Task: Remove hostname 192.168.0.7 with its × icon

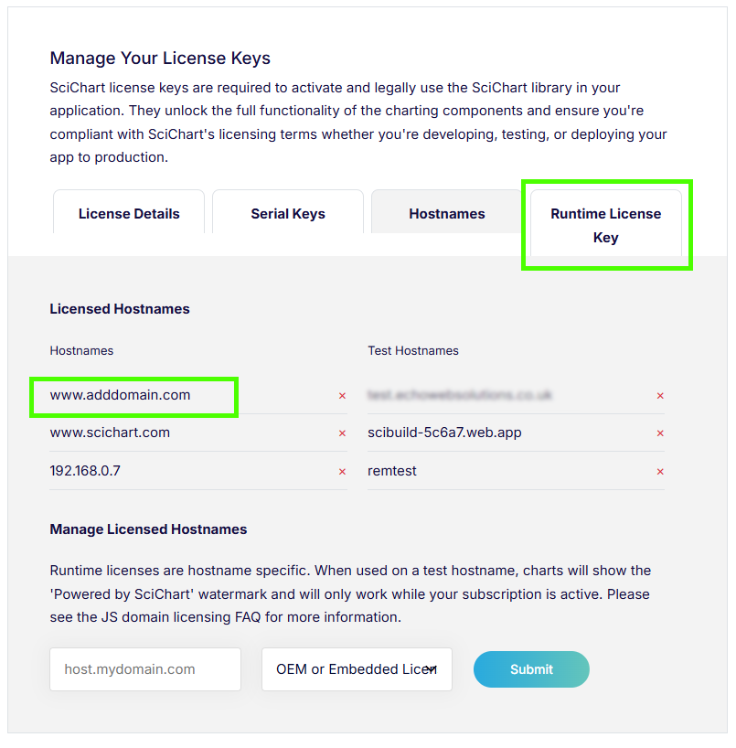Action: (342, 471)
